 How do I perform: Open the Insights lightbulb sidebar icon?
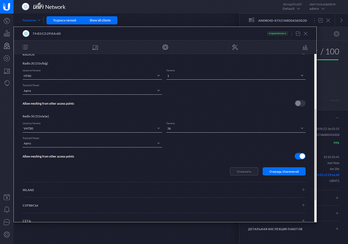click(x=7, y=83)
